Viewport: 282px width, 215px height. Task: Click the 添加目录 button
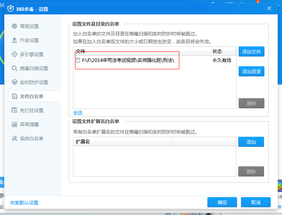(251, 71)
